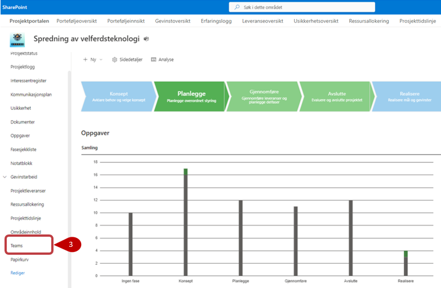Click the Rediger link in sidebar
441x288 pixels.
click(17, 273)
